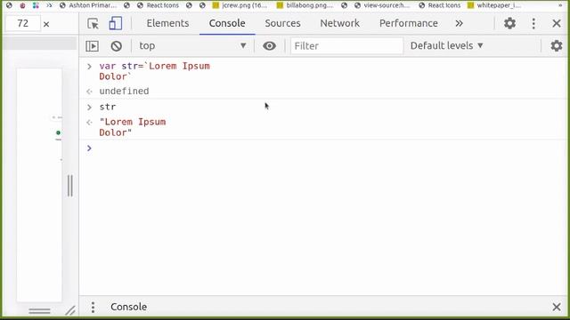Open the drawer three-dot menu
The width and height of the screenshot is (570, 320).
click(93, 307)
